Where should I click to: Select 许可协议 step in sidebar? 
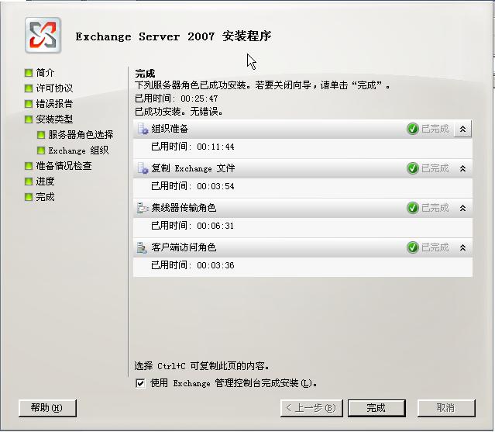tap(54, 88)
